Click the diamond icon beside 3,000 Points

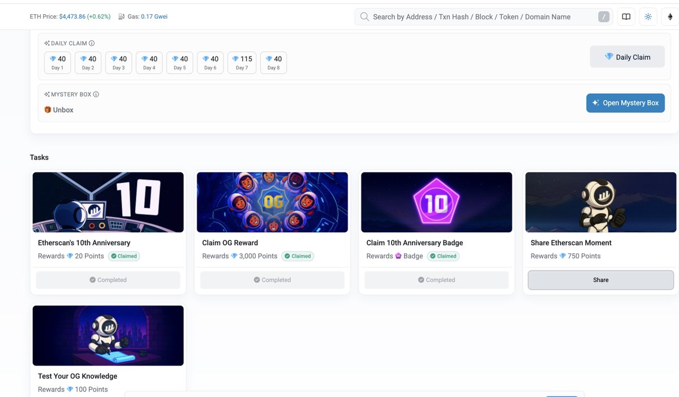(x=234, y=256)
